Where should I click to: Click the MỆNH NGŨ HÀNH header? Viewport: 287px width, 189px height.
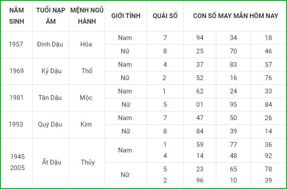(87, 16)
